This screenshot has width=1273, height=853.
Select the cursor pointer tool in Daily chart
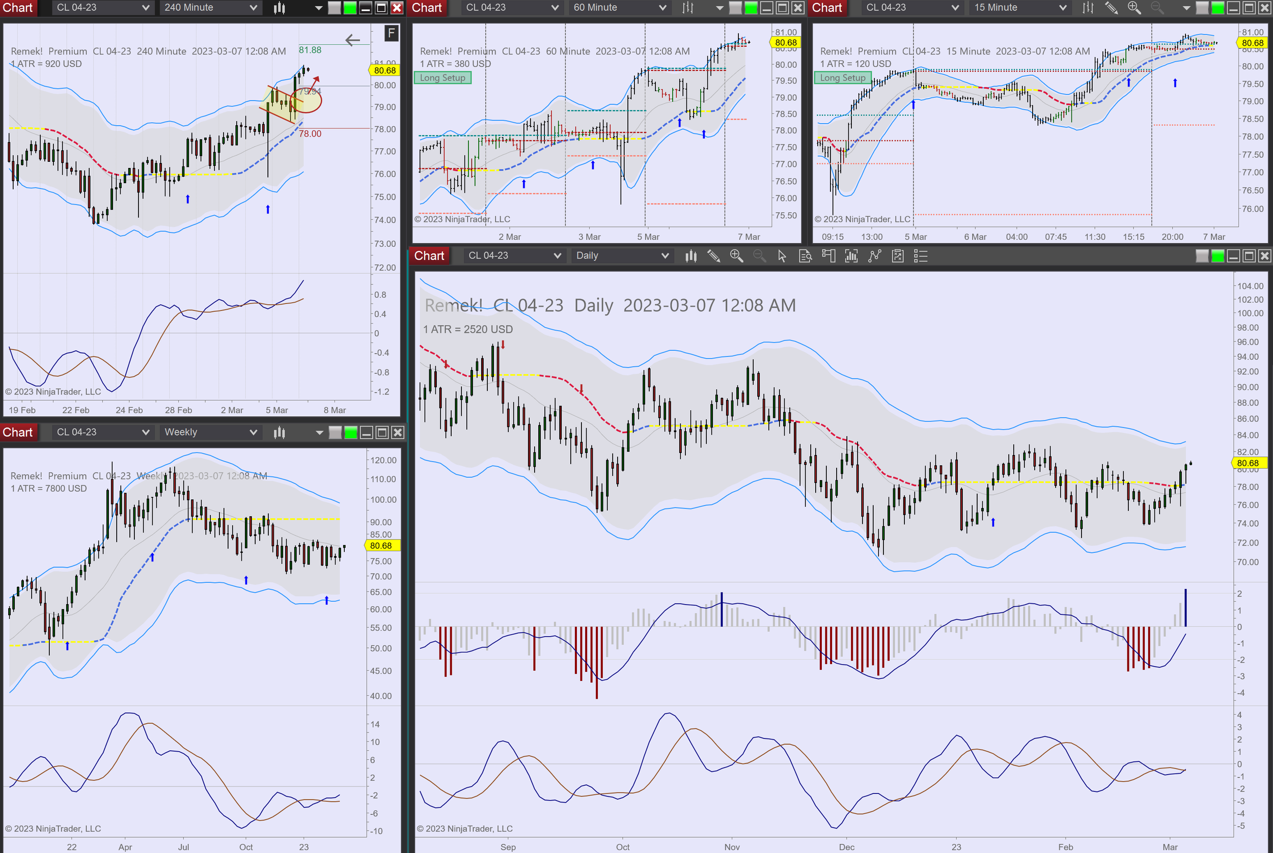782,255
